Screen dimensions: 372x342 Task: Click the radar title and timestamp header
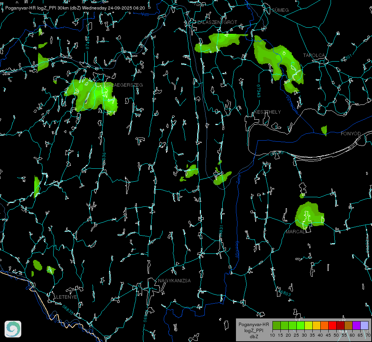[x=75, y=8]
